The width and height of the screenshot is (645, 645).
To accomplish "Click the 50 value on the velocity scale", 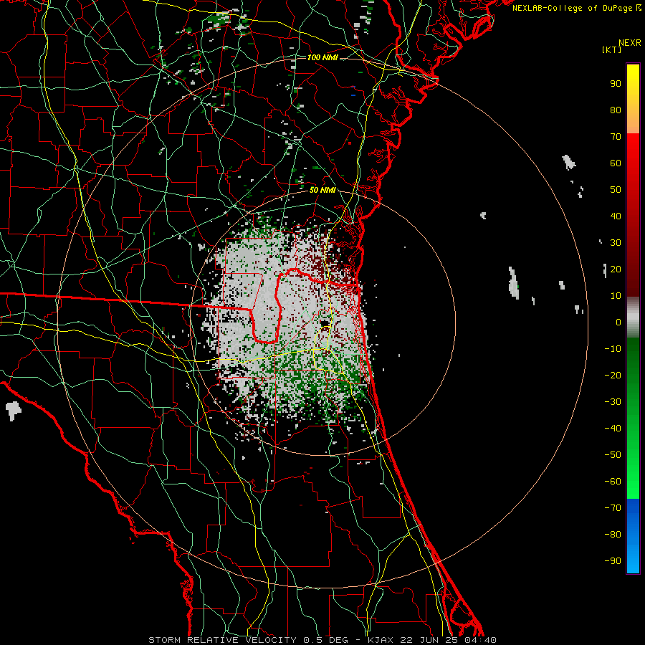I will (x=616, y=190).
